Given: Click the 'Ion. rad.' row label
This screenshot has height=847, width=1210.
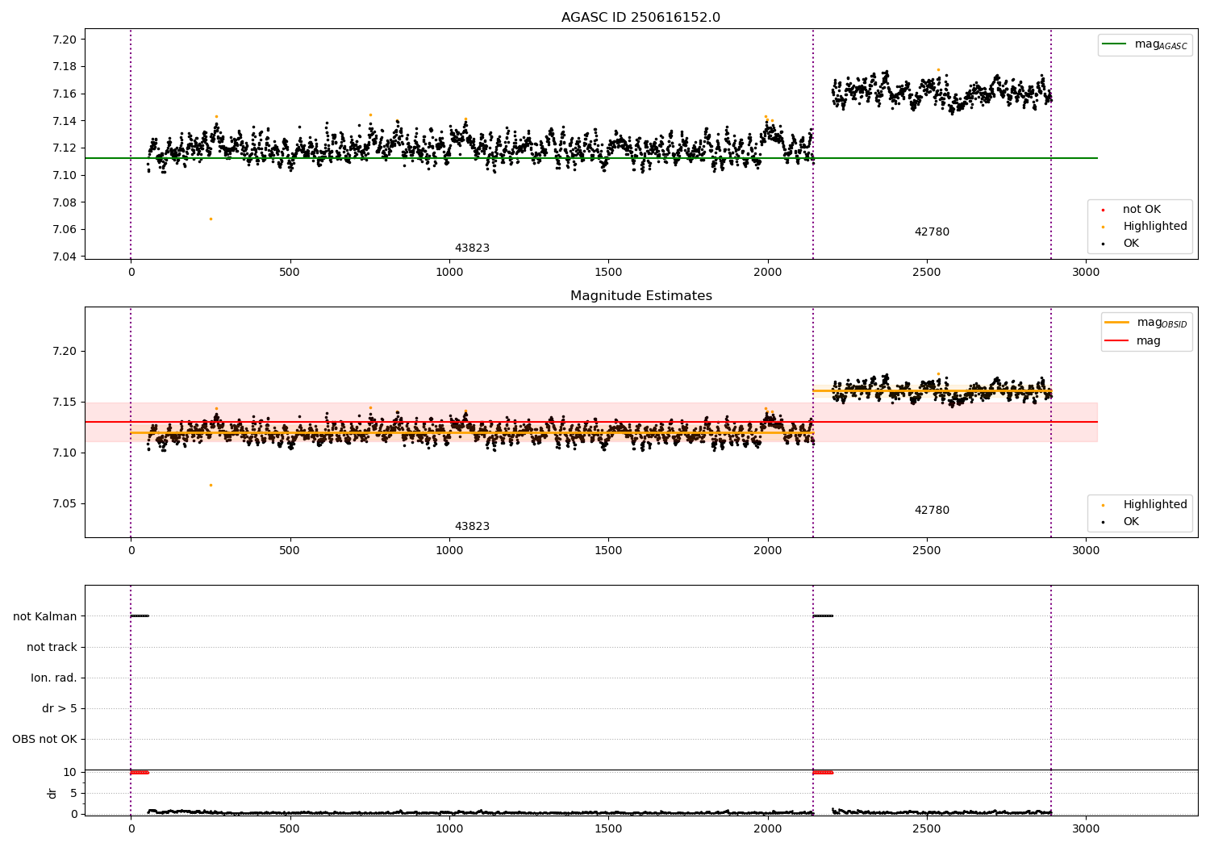Looking at the screenshot, I should tap(54, 678).
